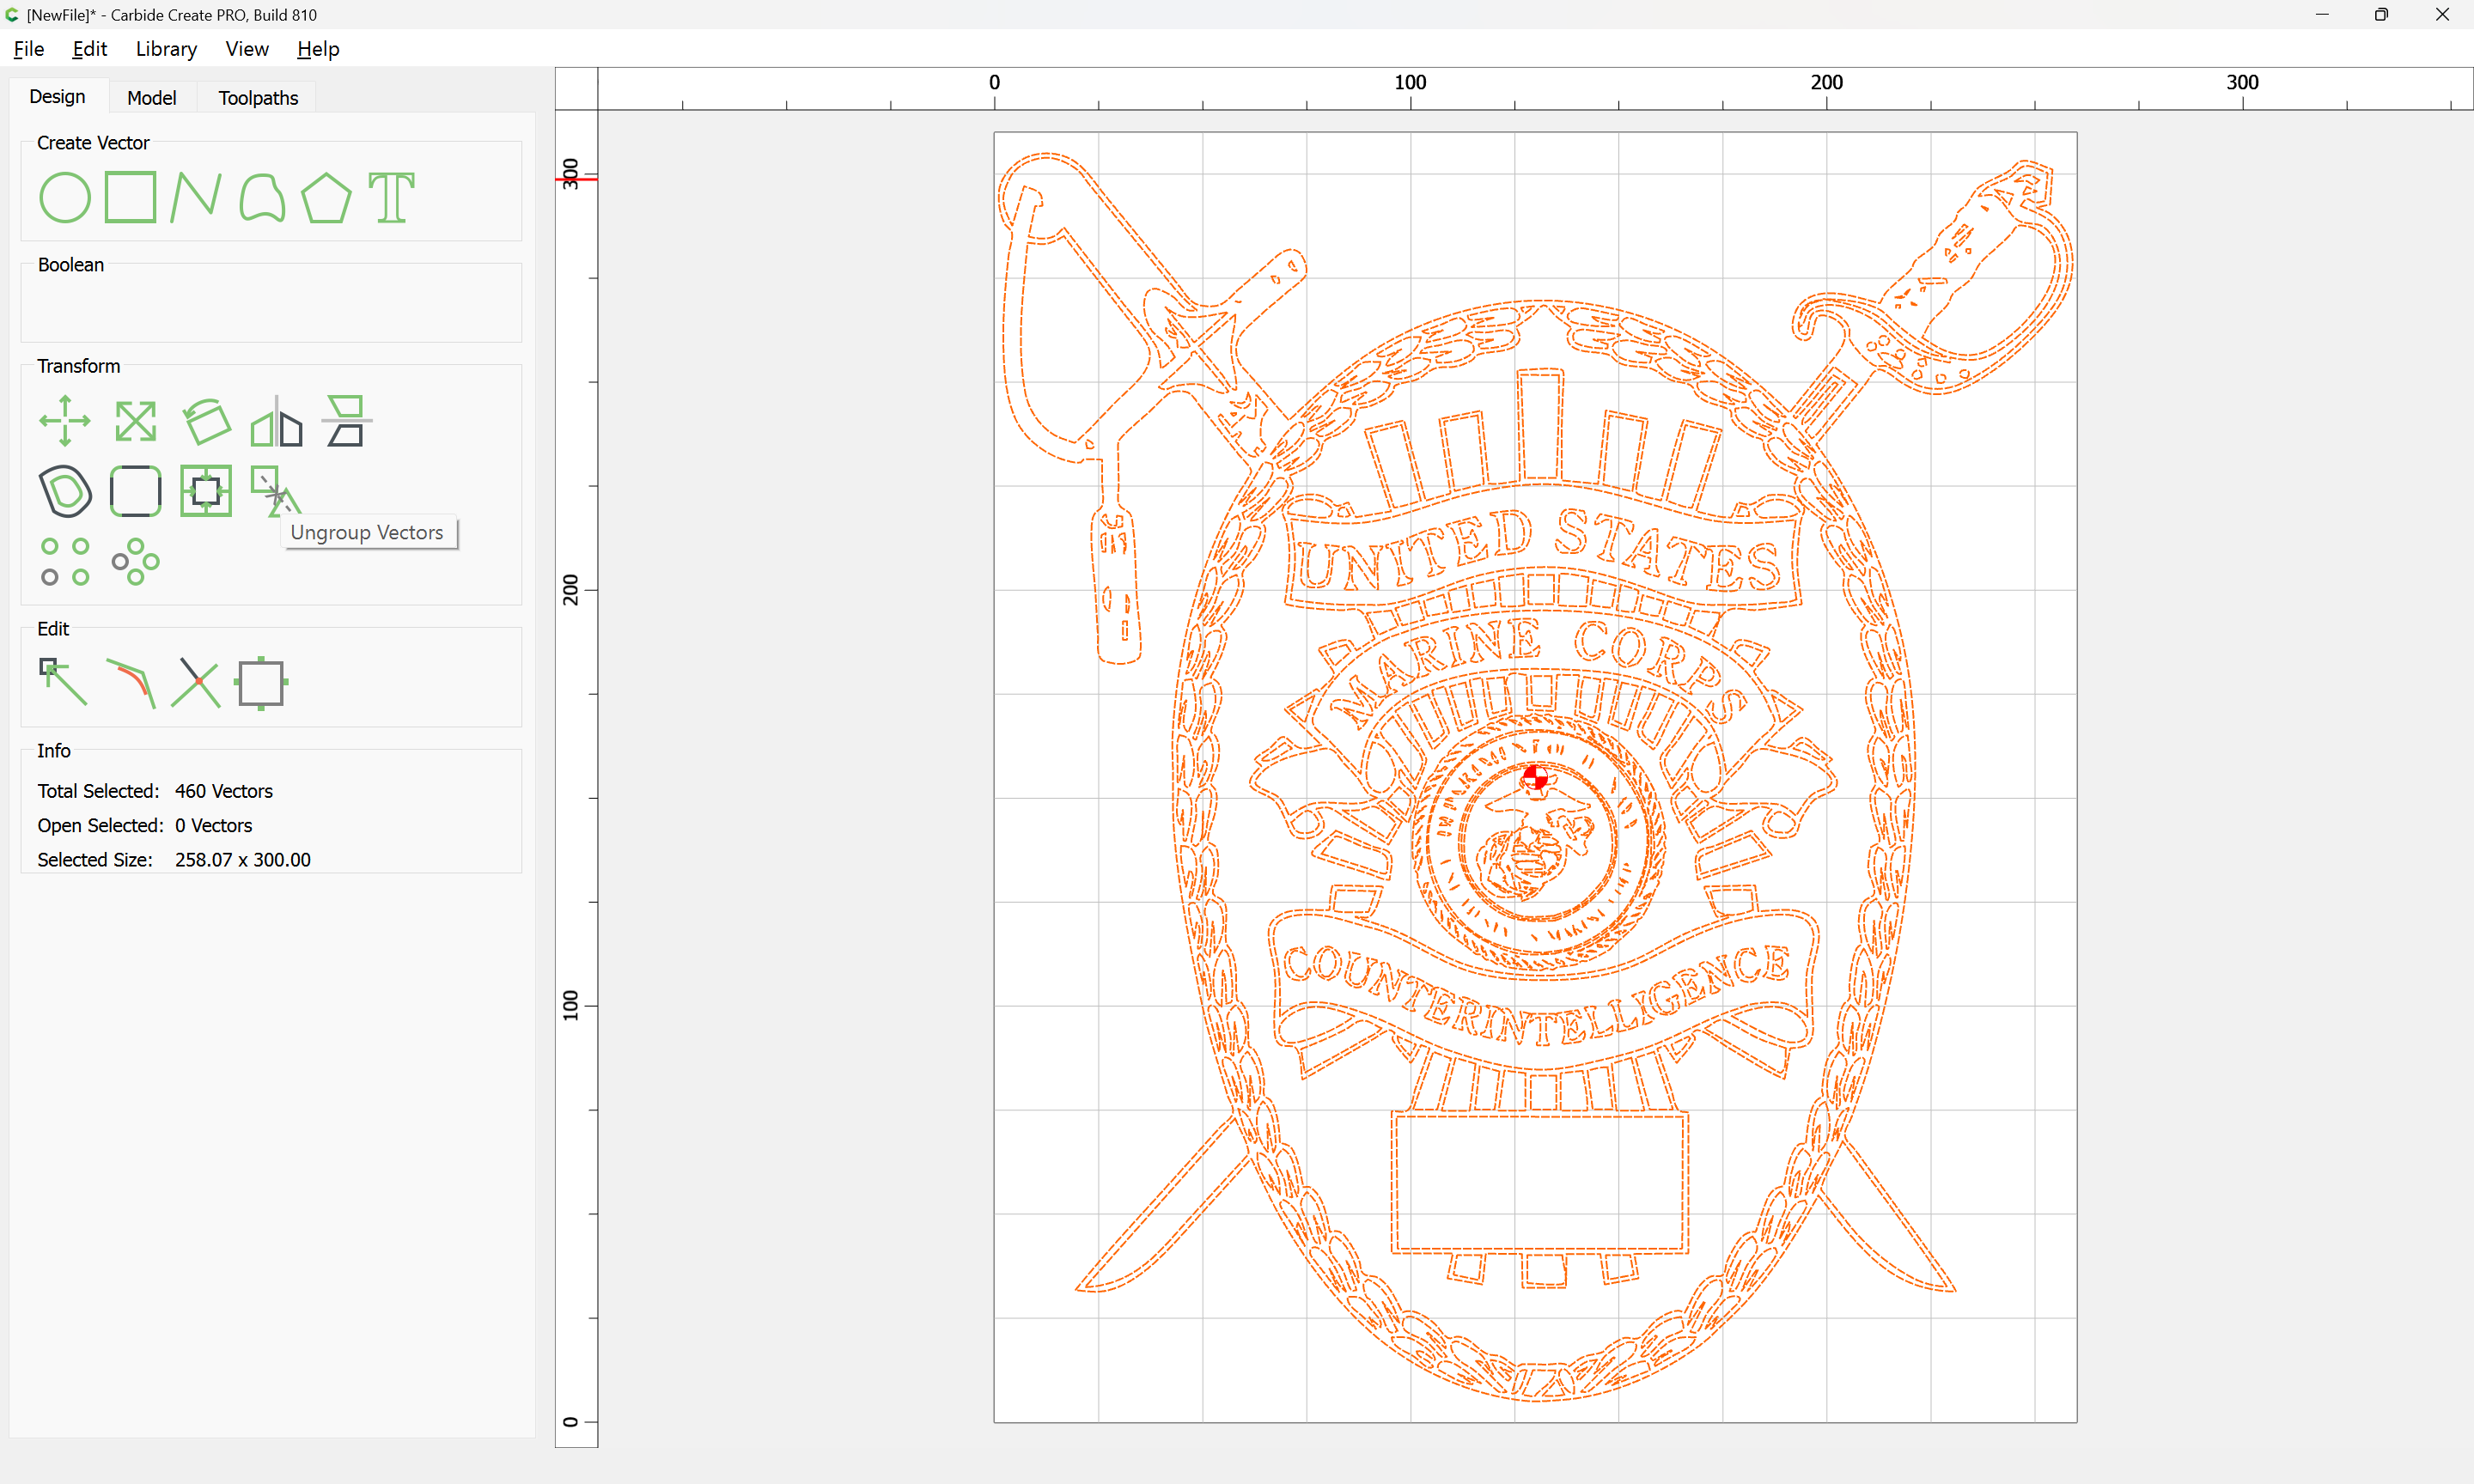
Task: Click the Move transform tool
Action: coord(65,421)
